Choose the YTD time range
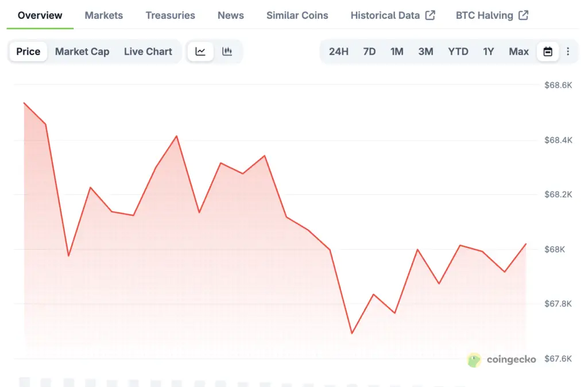The width and height of the screenshot is (588, 387). (458, 52)
